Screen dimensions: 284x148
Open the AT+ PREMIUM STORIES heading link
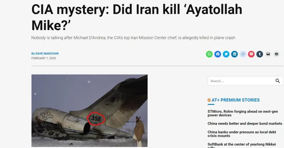coord(235,100)
